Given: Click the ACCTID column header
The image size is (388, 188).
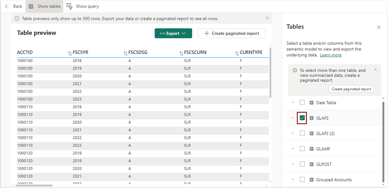Looking at the screenshot, I should [x=25, y=52].
